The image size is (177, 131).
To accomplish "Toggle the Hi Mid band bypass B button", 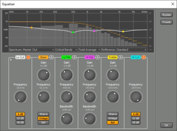I will [x=98, y=57].
